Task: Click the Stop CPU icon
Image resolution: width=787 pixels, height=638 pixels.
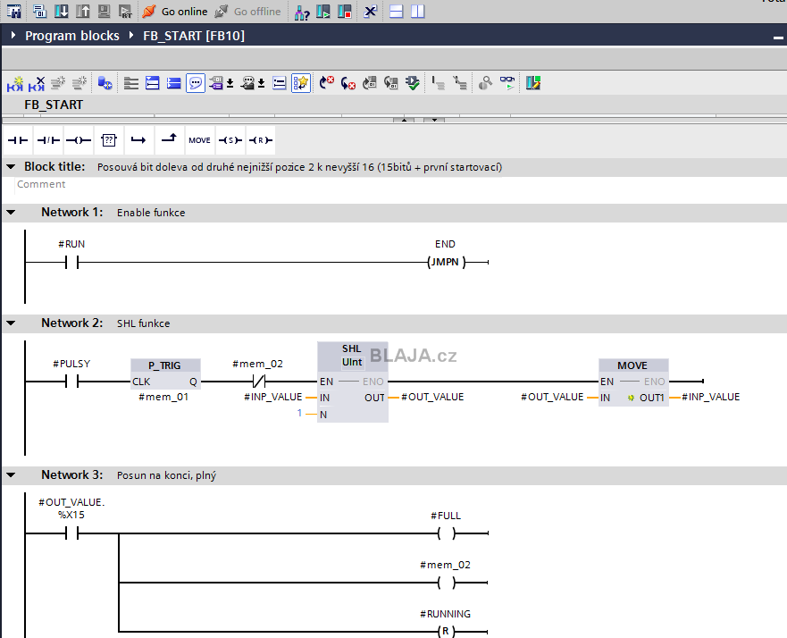Action: 344,11
